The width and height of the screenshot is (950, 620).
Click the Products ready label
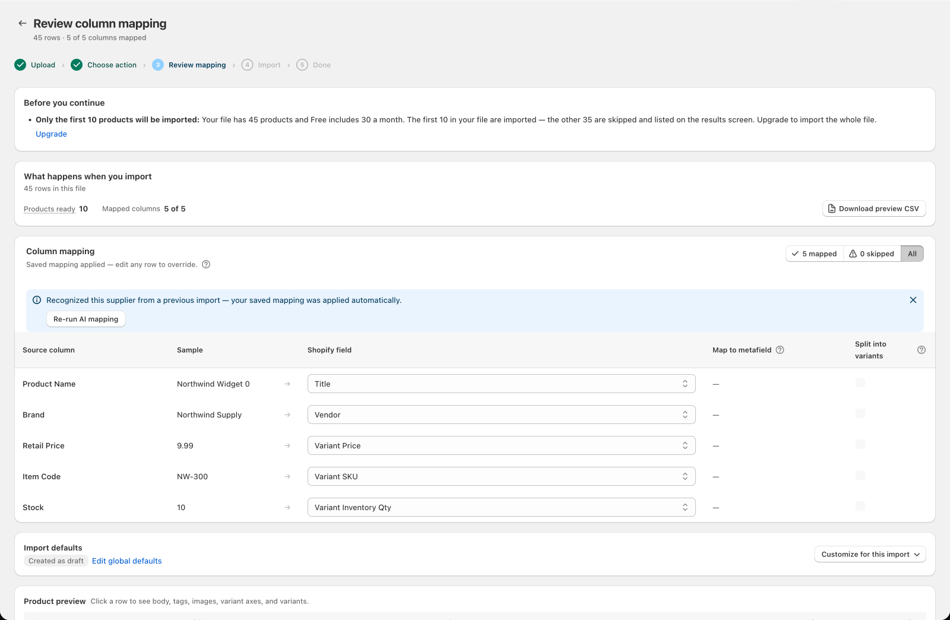(49, 208)
